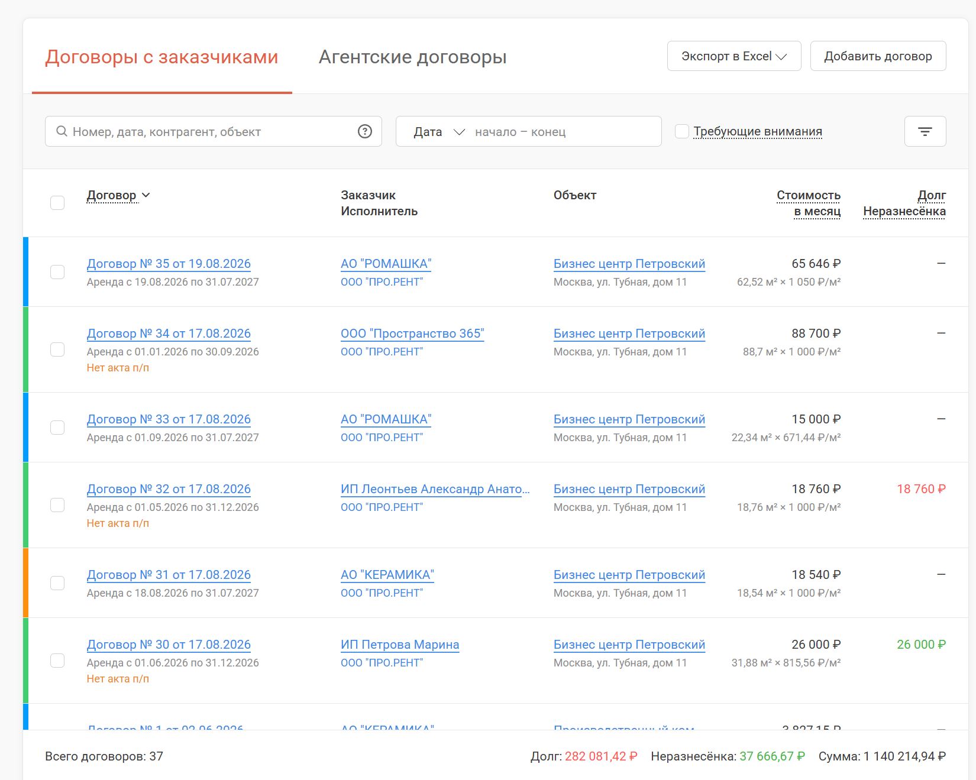The image size is (976, 780).
Task: Tick the checkbox for Договор № 30
Action: pos(57,661)
